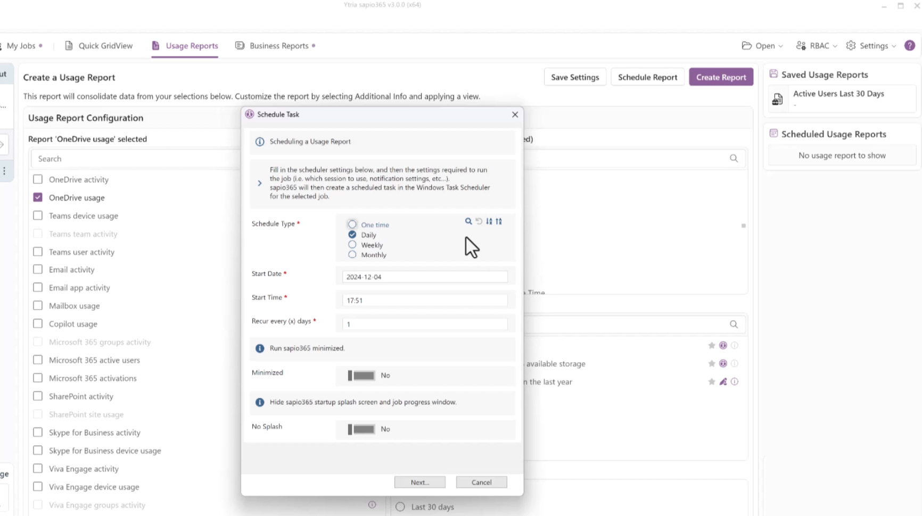The image size is (922, 516).
Task: Click the info icon left of Last 30 days
Action: click(372, 505)
